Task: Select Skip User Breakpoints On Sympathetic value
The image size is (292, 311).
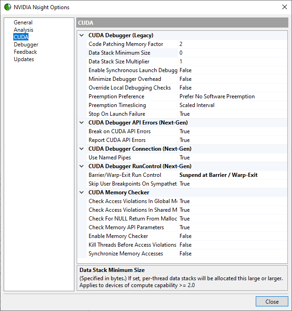Action: (x=232, y=184)
